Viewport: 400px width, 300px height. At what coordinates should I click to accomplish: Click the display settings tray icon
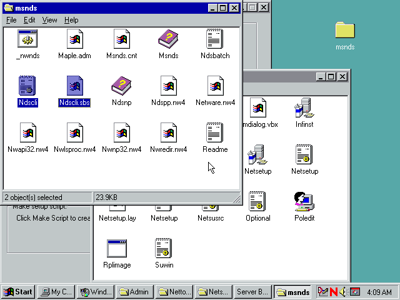click(354, 292)
